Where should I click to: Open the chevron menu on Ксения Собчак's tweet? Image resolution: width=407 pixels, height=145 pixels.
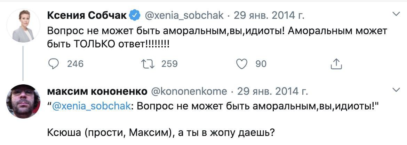(x=396, y=14)
